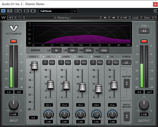Click the input clip indicator red light

coord(14,41)
